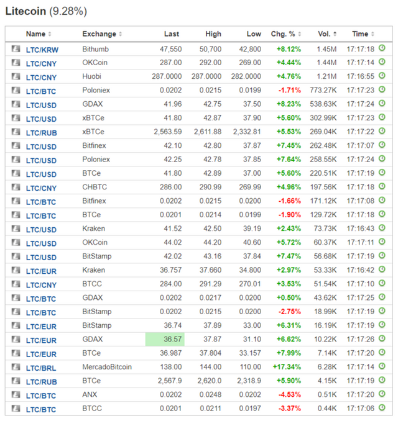The height and width of the screenshot is (421, 398).
Task: Open the LTC/KRW pair link
Action: click(42, 50)
